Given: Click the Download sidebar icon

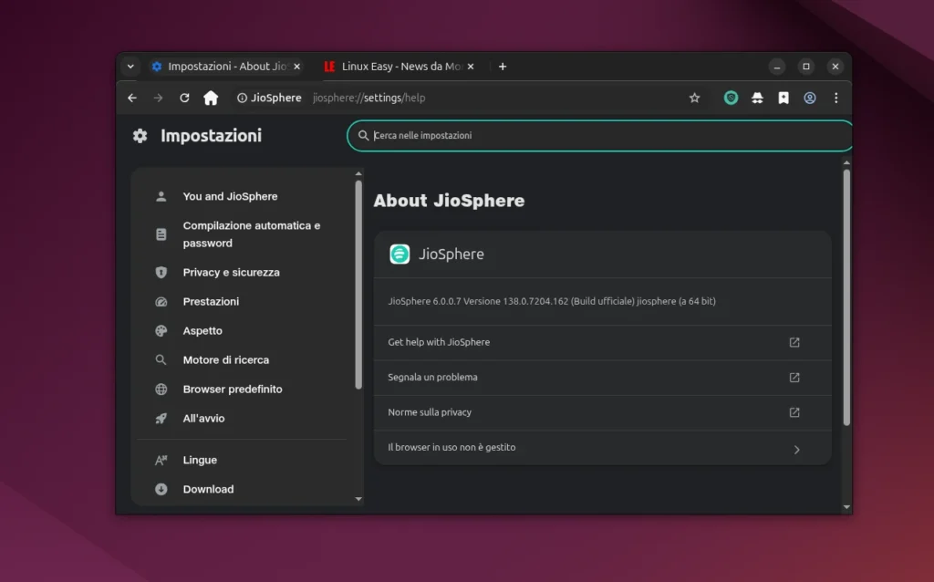Looking at the screenshot, I should click(161, 489).
